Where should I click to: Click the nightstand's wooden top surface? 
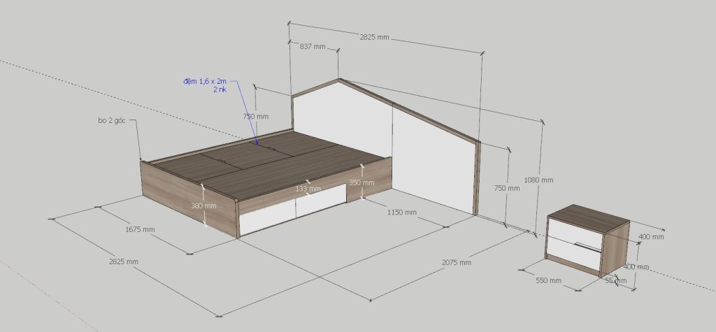click(x=589, y=218)
